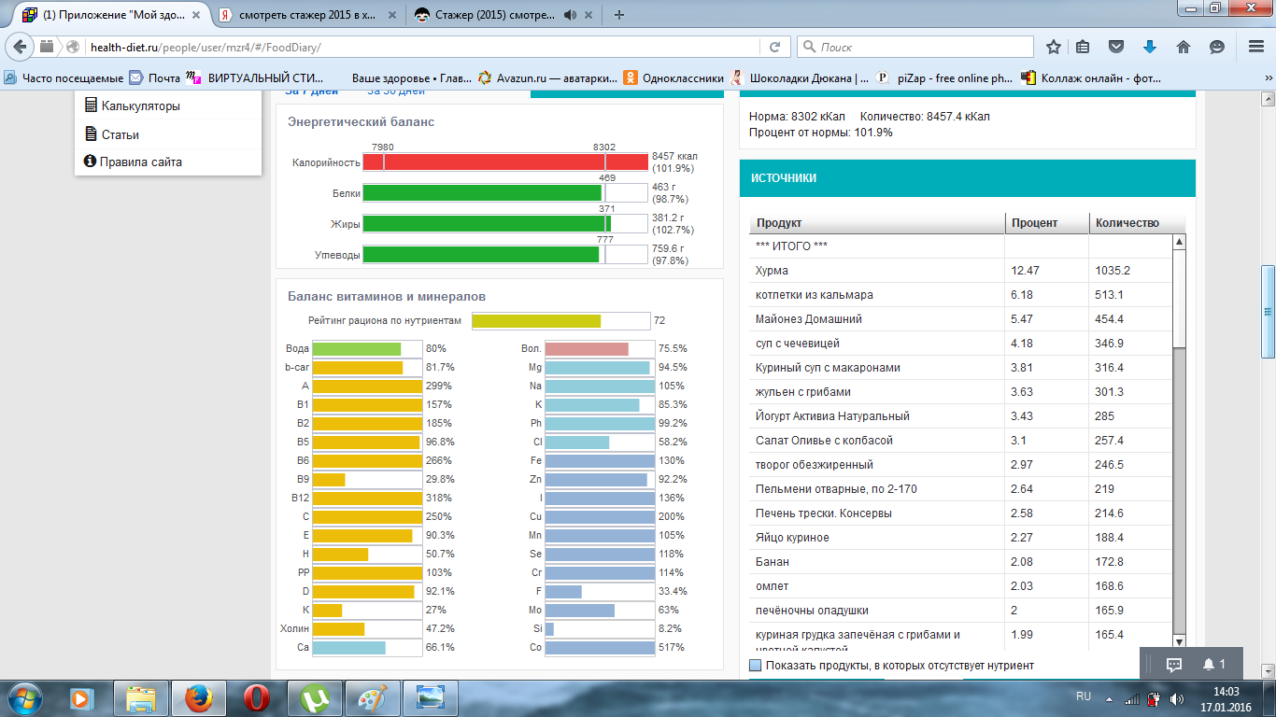Viewport: 1276px width, 717px height.
Task: Reload the page with the refresh icon
Action: [x=774, y=47]
